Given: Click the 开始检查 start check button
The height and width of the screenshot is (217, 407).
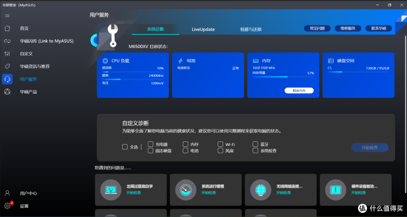Looking at the screenshot, I should 370,147.
